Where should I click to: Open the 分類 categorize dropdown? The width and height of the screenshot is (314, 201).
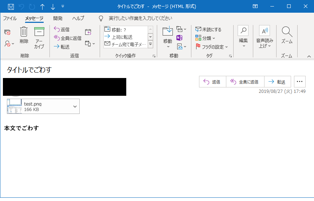tap(205, 38)
